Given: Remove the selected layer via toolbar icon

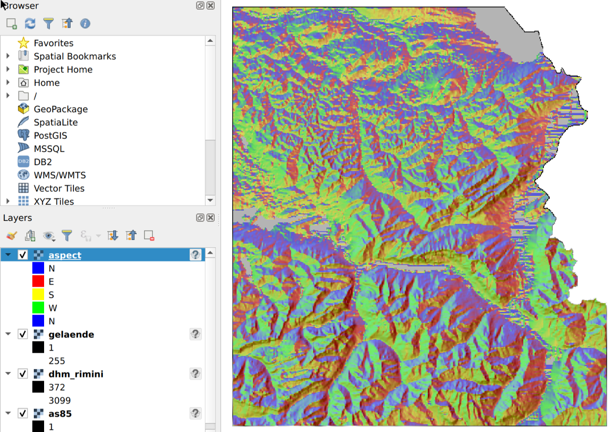Looking at the screenshot, I should click(x=149, y=236).
